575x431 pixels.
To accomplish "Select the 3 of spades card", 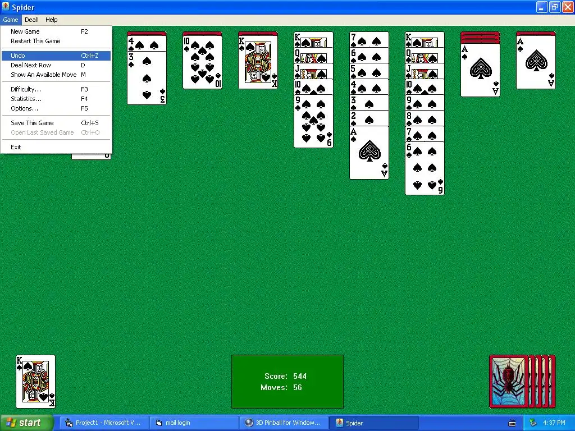I will 147,78.
